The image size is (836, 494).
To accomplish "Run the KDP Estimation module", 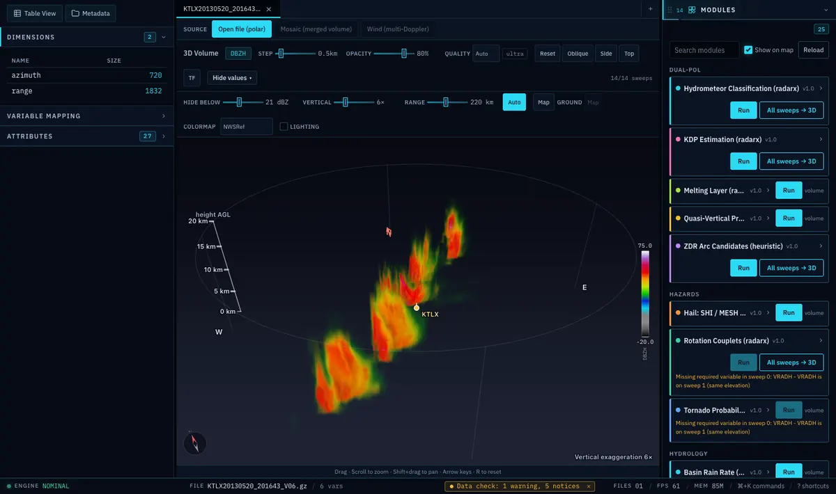I will (x=743, y=161).
